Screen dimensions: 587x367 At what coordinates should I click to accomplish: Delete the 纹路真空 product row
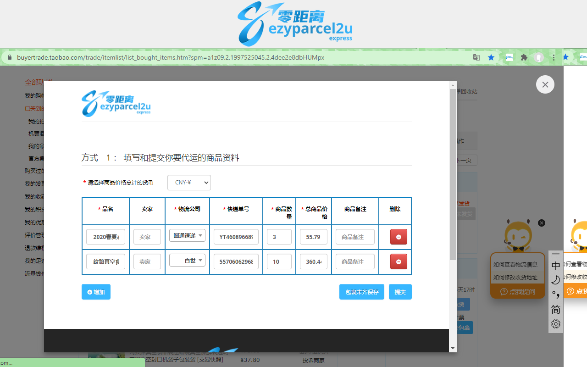(399, 261)
